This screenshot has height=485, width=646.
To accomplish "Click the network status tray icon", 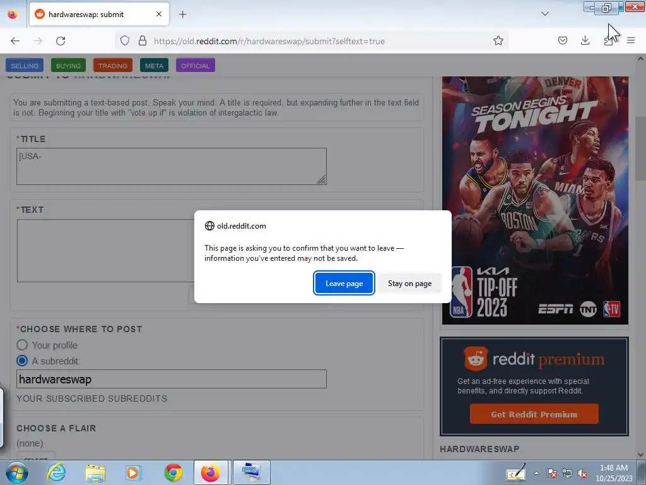I will click(x=567, y=474).
